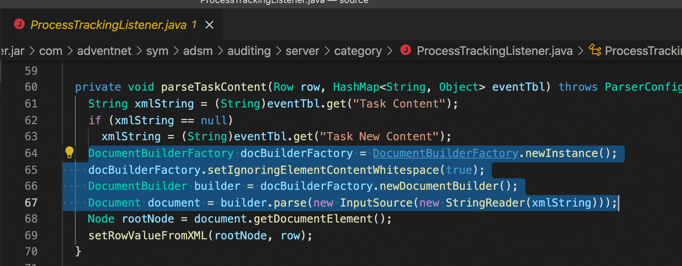Follow the underlined DocumentBuilderFactory link

click(x=445, y=153)
